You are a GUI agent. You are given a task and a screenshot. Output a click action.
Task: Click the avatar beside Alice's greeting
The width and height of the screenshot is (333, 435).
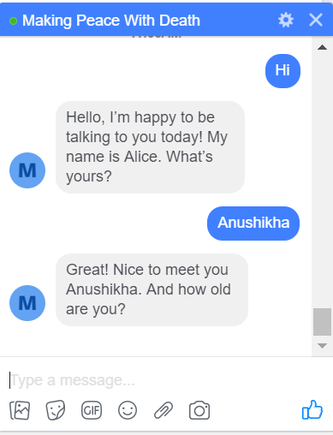pos(27,170)
